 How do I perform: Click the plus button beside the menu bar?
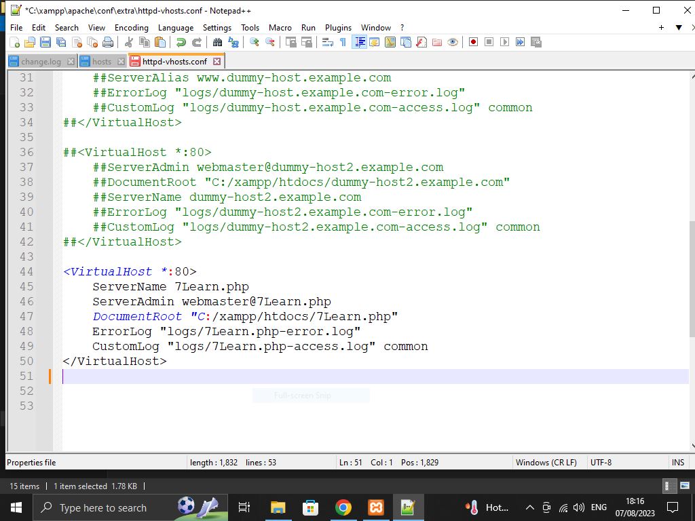(661, 27)
